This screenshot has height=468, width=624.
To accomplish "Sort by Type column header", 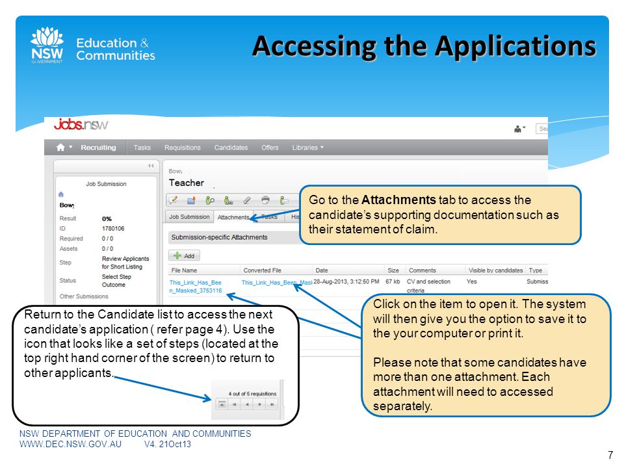I will [x=535, y=270].
